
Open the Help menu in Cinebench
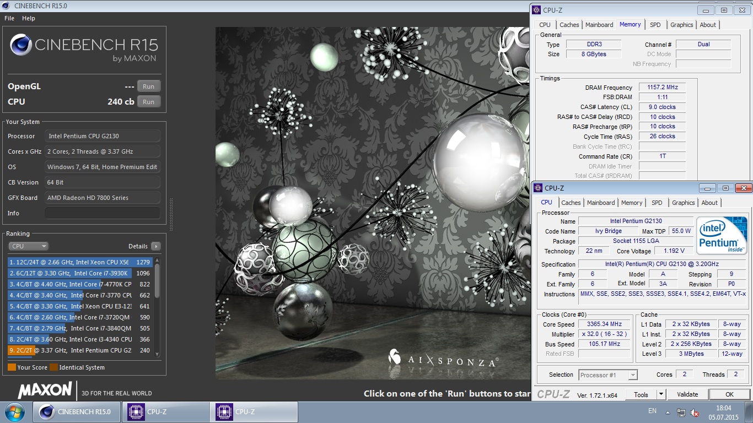pyautogui.click(x=29, y=18)
